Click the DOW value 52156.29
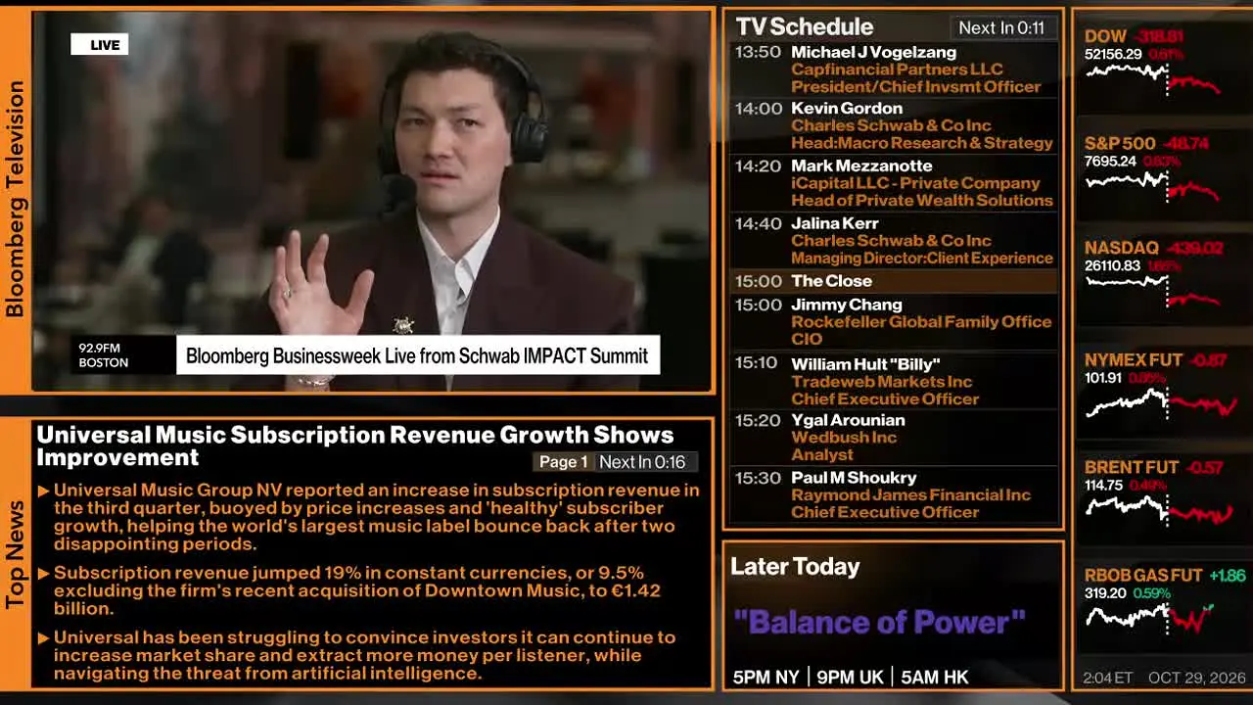Image resolution: width=1253 pixels, height=705 pixels. [1113, 54]
